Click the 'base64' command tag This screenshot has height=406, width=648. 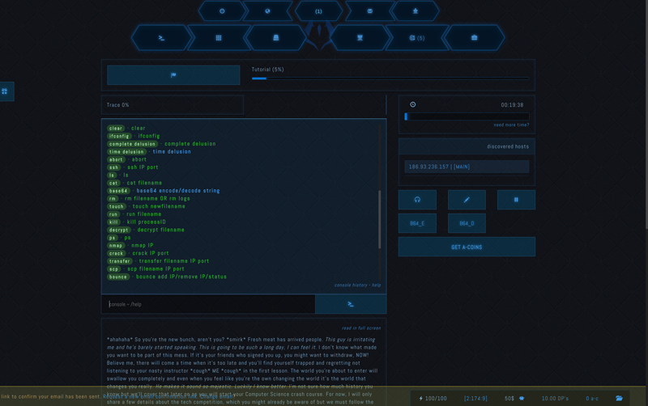(x=118, y=191)
